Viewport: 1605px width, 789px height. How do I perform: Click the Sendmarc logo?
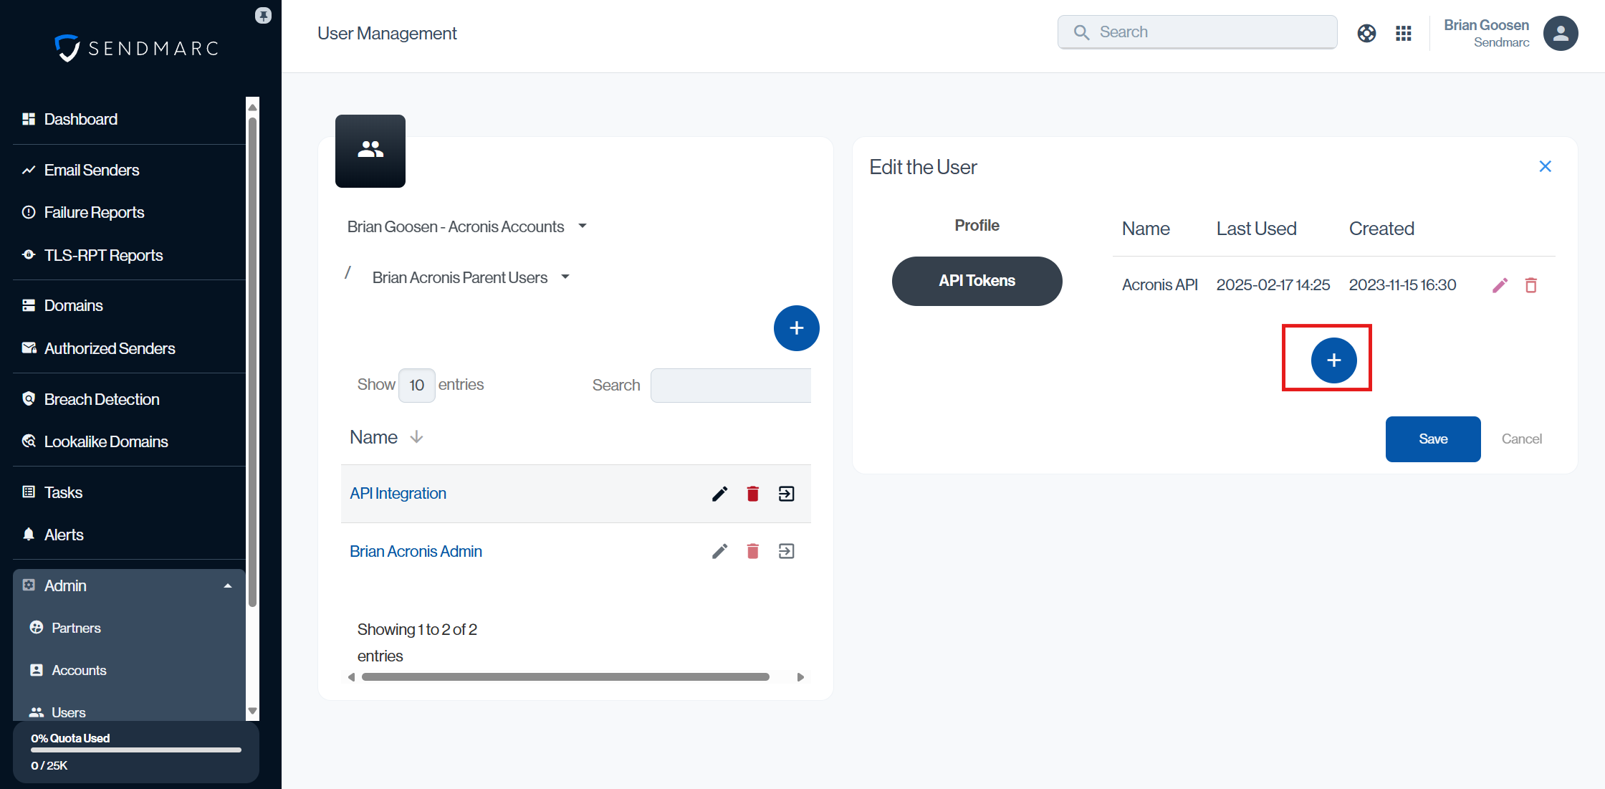136,48
